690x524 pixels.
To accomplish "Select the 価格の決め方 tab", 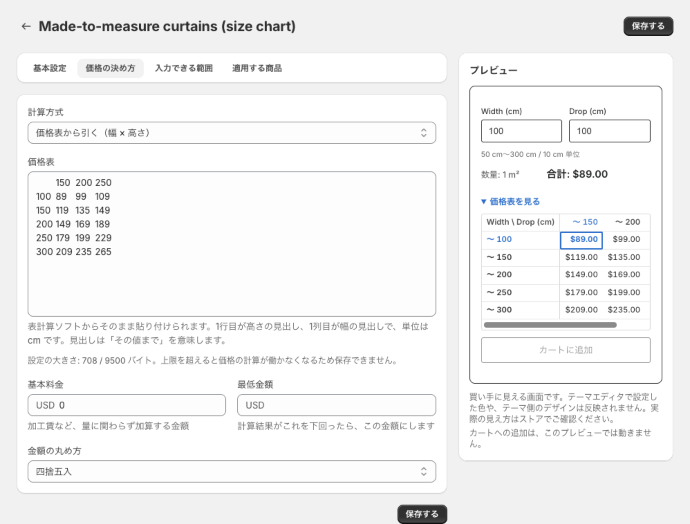I will (x=110, y=68).
